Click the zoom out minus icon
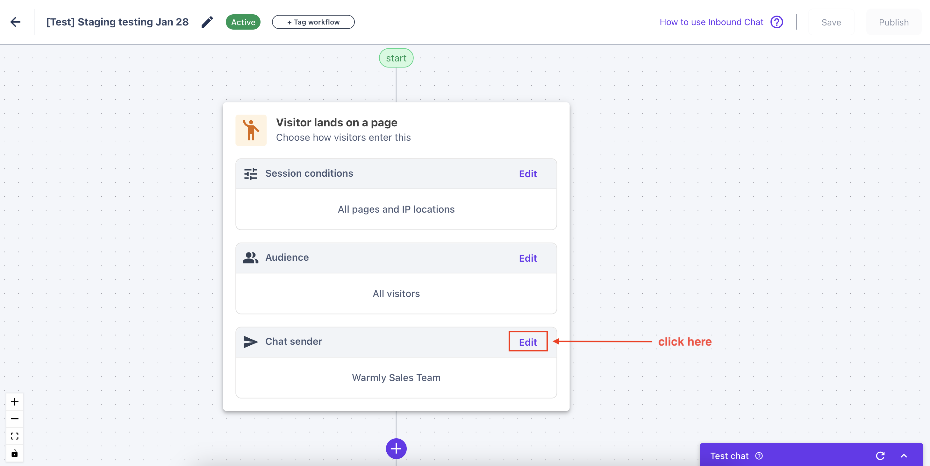The image size is (930, 466). click(14, 419)
